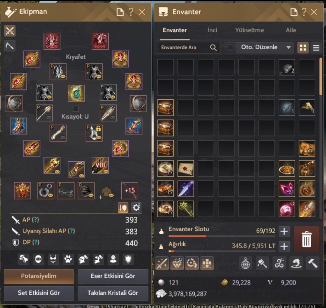Click the Takılan Kristali Gör button
Screen dimensions: 326x308
tap(113, 293)
